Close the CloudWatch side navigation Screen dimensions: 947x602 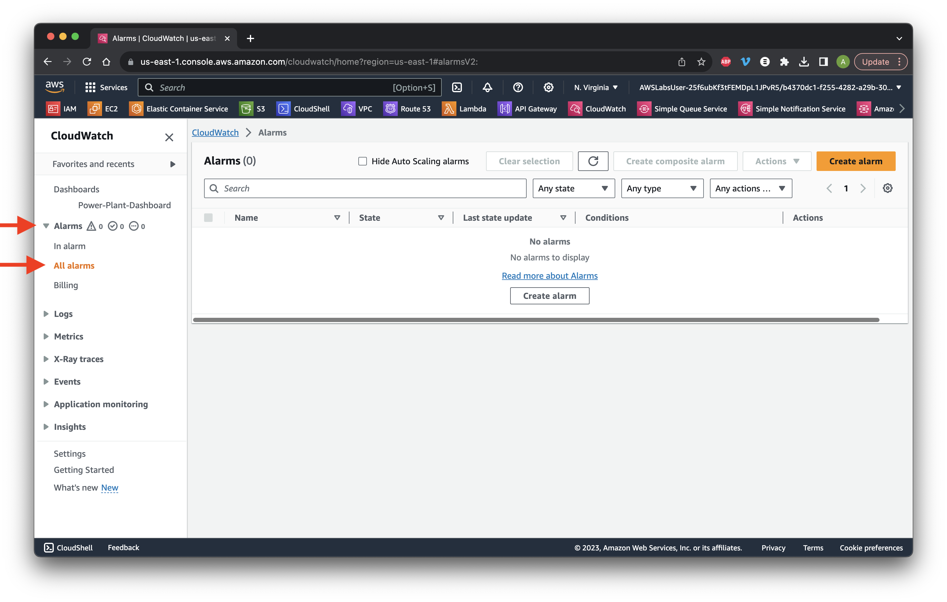pyautogui.click(x=169, y=137)
